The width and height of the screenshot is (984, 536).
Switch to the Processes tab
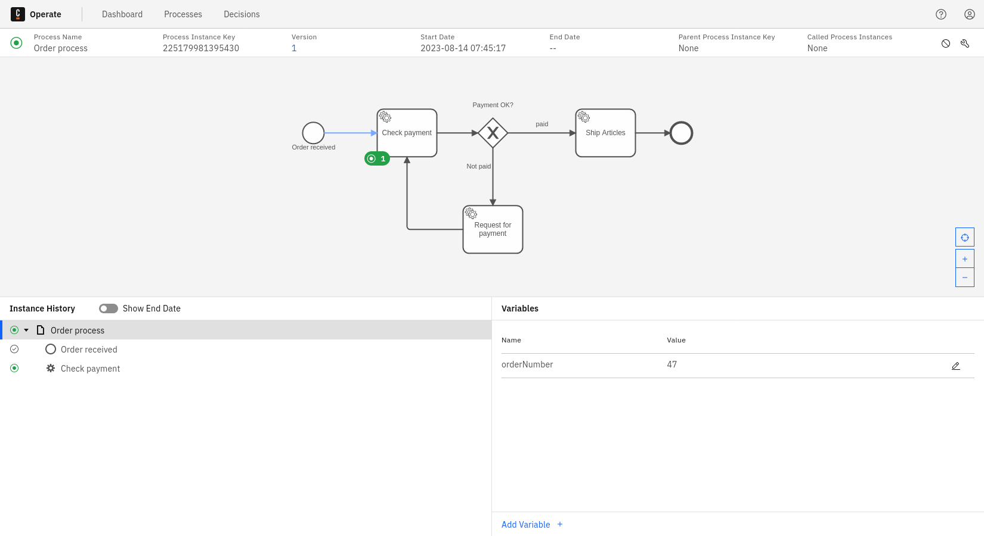click(x=182, y=14)
